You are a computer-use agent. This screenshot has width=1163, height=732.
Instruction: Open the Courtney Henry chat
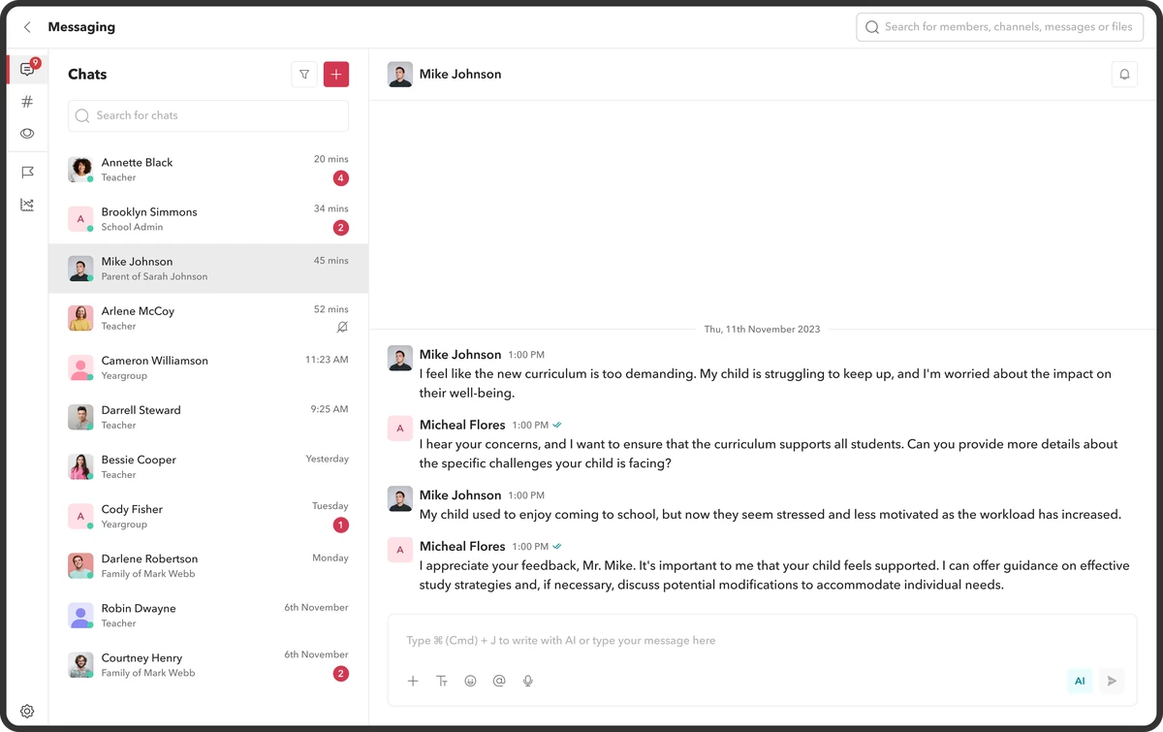208,664
